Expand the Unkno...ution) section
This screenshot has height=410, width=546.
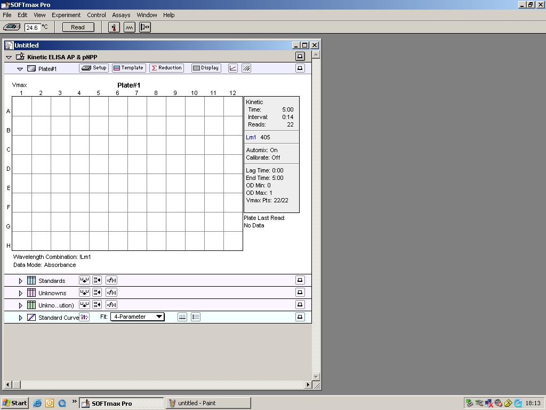21,305
